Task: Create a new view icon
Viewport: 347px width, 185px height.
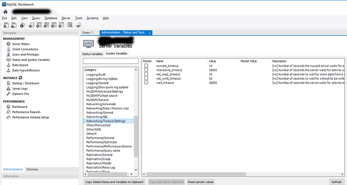Action: tap(46, 25)
